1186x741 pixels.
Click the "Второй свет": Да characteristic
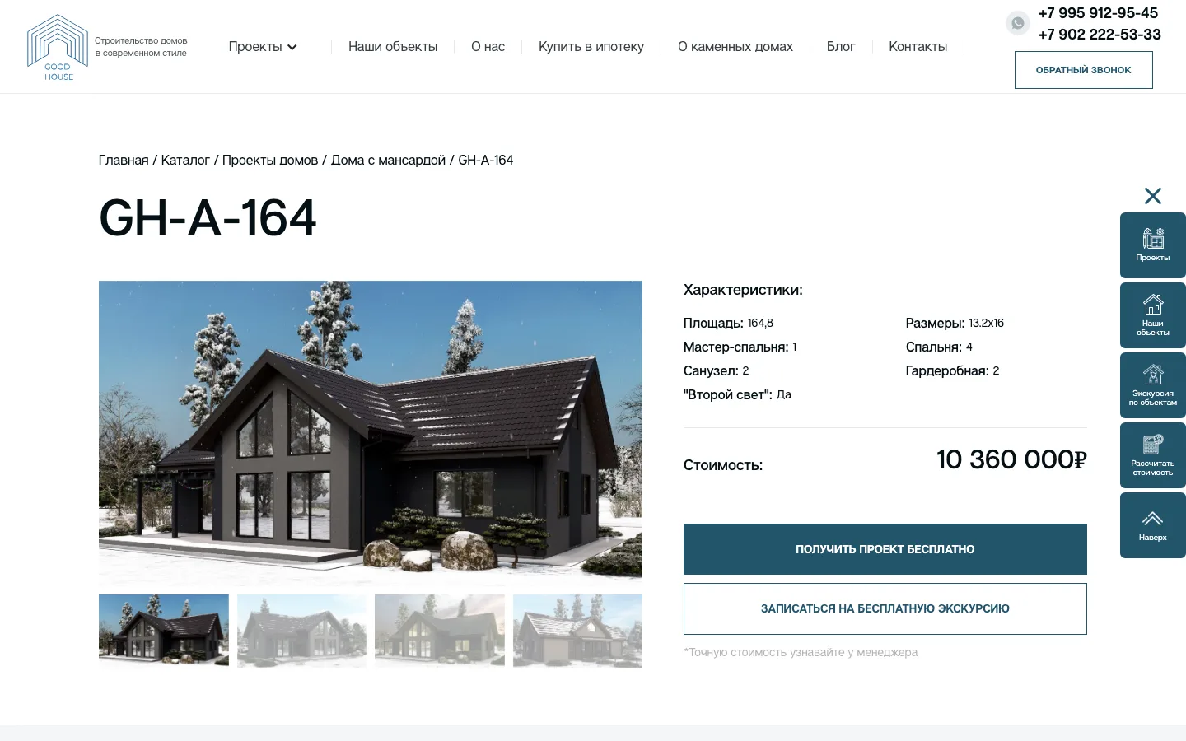pos(737,394)
